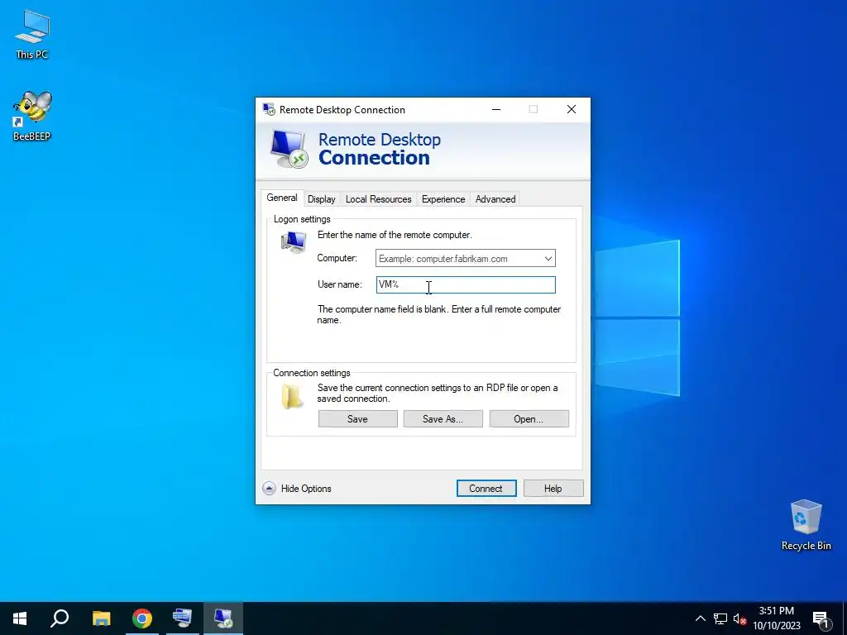847x635 pixels.
Task: Open the Local Resources tab
Action: coord(379,199)
